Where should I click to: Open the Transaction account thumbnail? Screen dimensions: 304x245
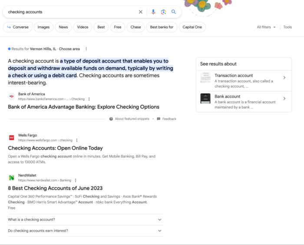point(205,77)
